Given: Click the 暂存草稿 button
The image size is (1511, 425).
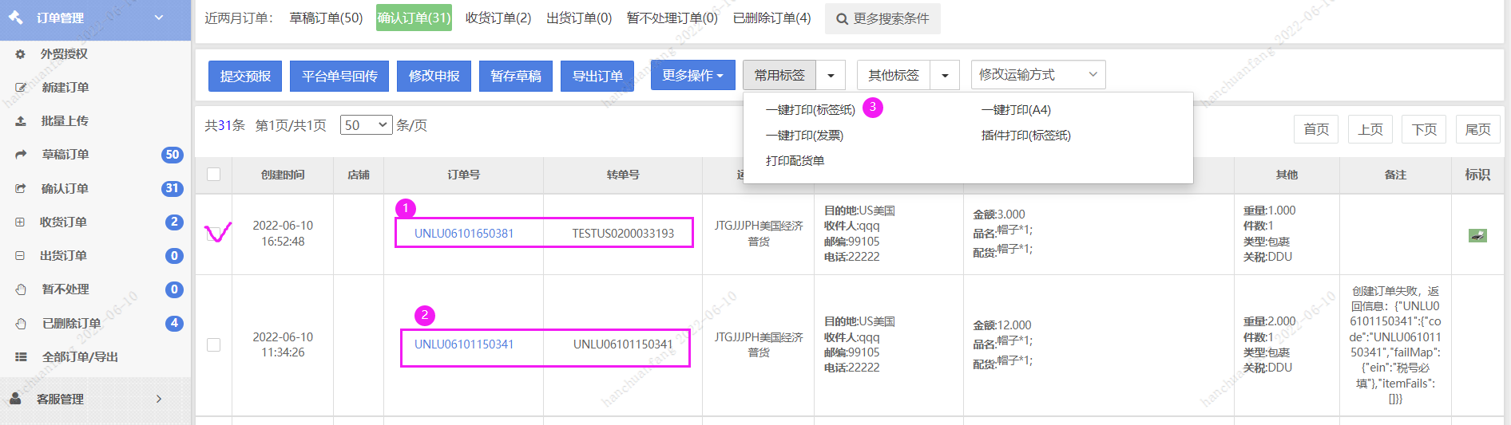Looking at the screenshot, I should (x=516, y=76).
